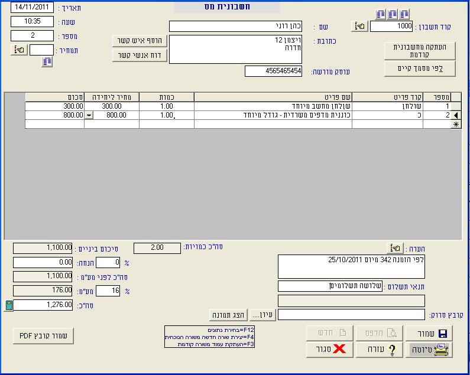Image resolution: width=470 pixels, height=375 pixels.
Task: Open the דוח אנשי קשר contacts report
Action: [x=140, y=56]
